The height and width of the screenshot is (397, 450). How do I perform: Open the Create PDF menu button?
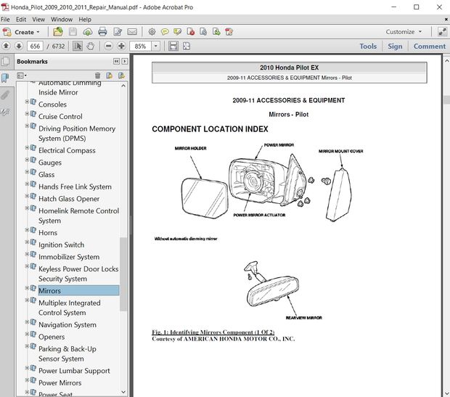click(21, 32)
